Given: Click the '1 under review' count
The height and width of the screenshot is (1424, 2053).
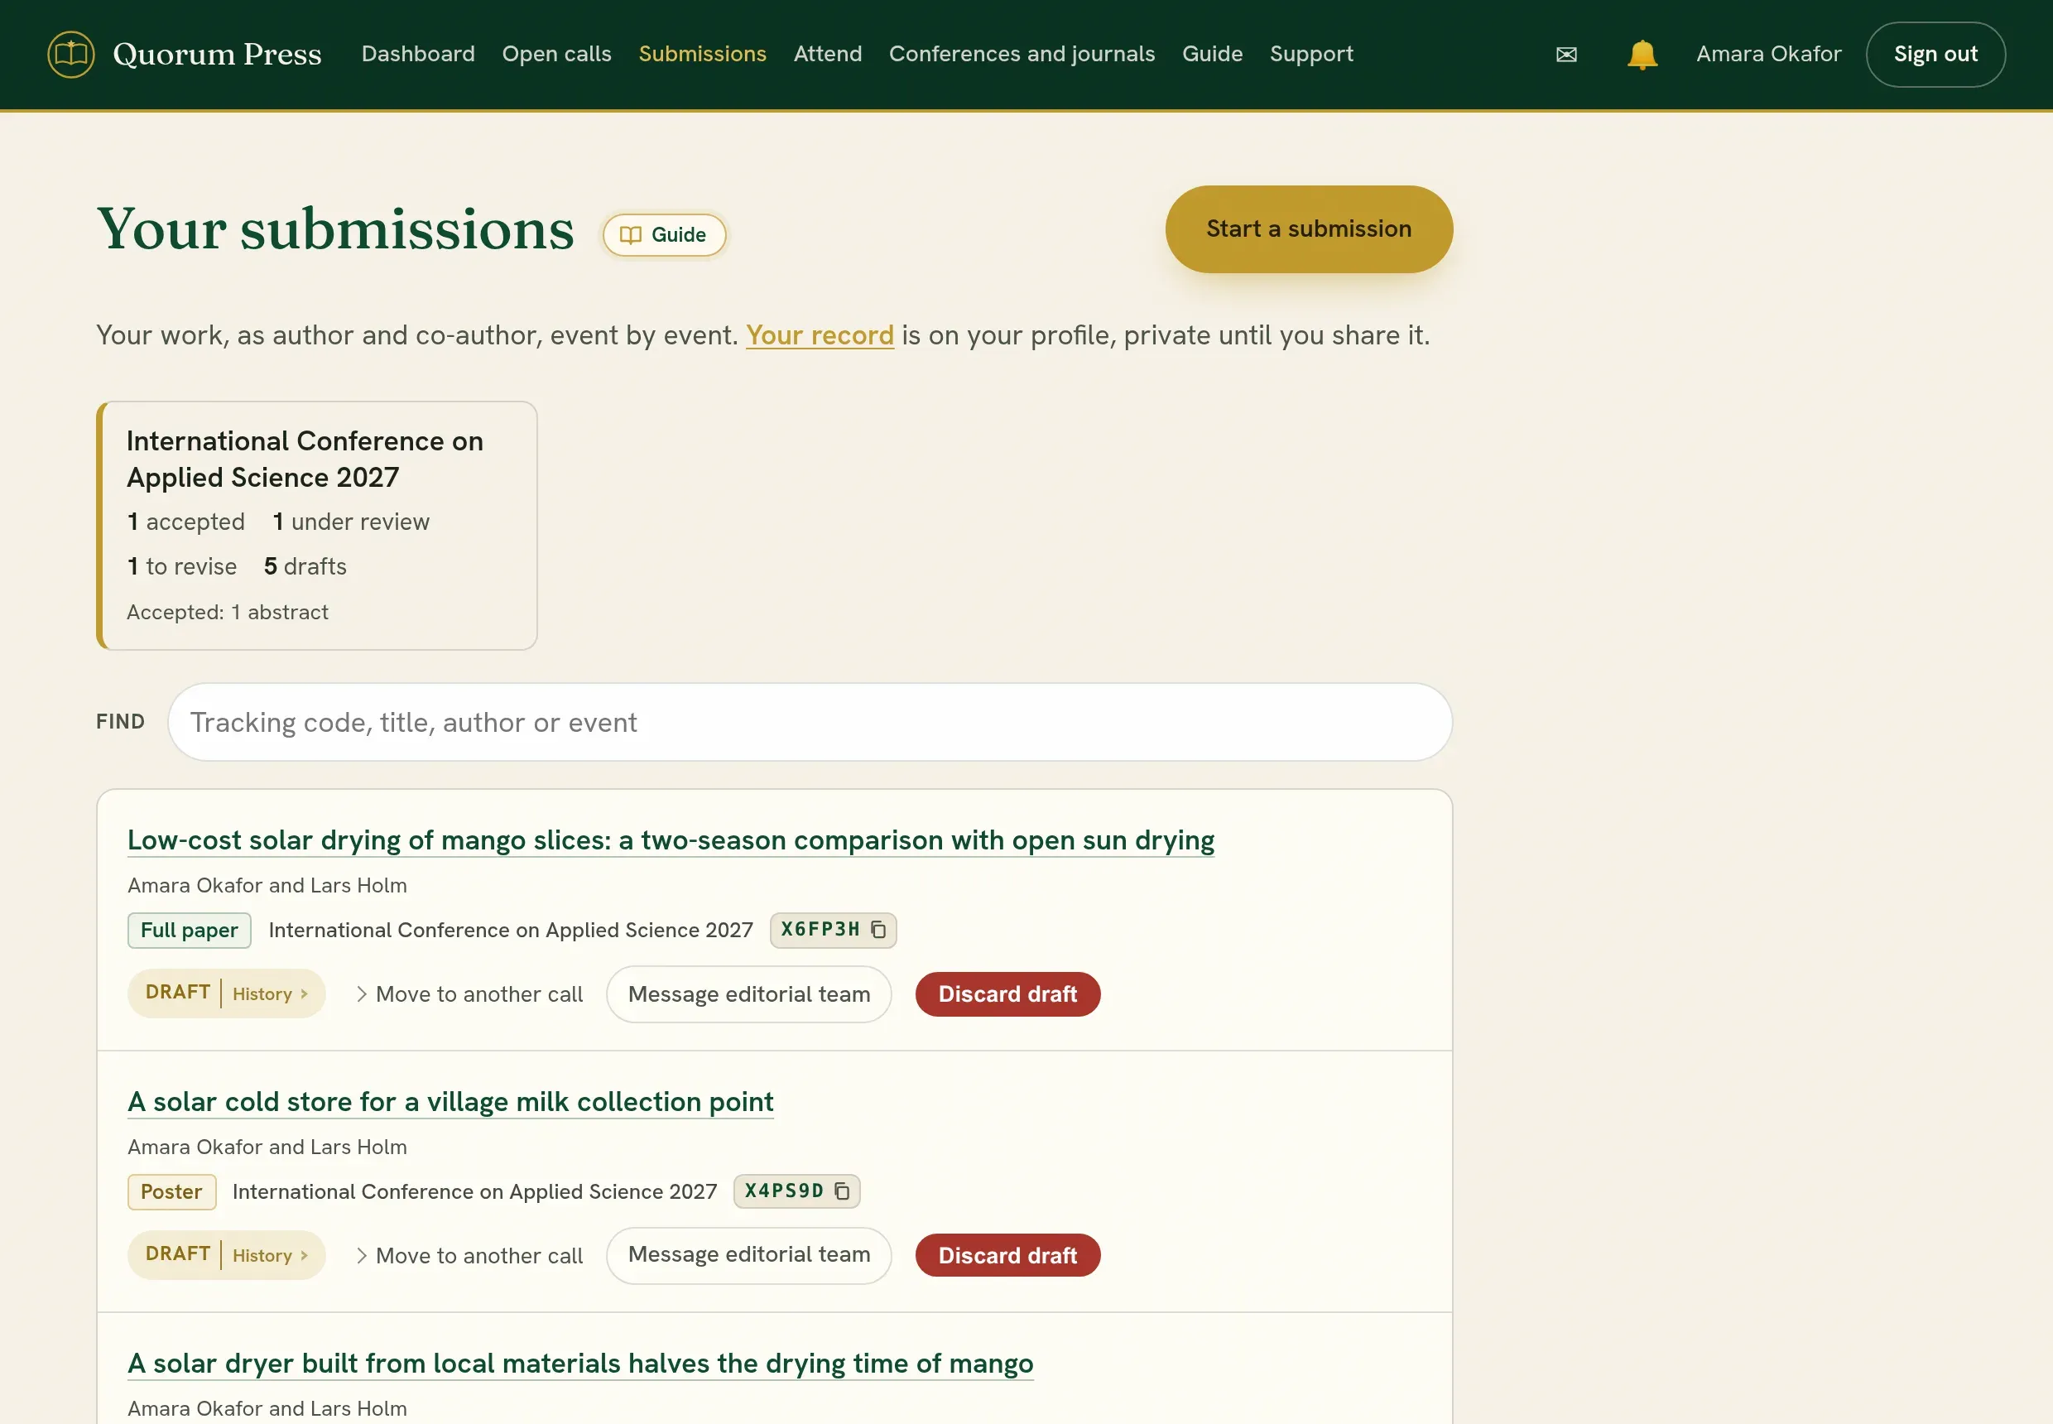Looking at the screenshot, I should click(351, 522).
